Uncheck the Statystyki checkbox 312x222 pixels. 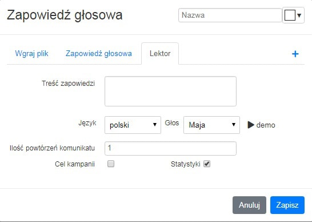pos(207,164)
